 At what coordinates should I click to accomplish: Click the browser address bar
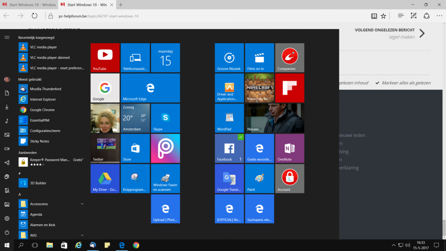tap(201, 16)
